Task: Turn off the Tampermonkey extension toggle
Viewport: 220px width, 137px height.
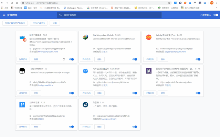Action: (x=71, y=93)
